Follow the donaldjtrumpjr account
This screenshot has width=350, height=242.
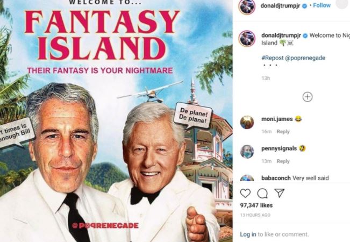[x=322, y=5]
